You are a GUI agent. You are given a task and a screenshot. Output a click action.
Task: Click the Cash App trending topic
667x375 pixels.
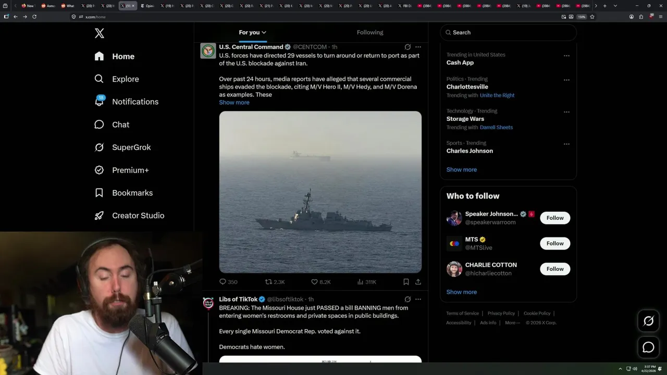(460, 63)
